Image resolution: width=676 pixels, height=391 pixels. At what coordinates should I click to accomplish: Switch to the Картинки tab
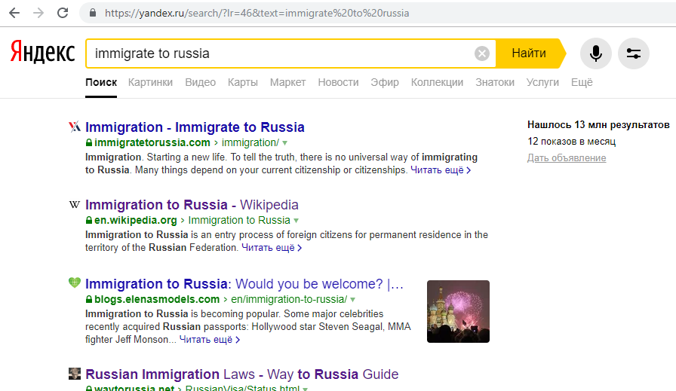[x=150, y=82]
